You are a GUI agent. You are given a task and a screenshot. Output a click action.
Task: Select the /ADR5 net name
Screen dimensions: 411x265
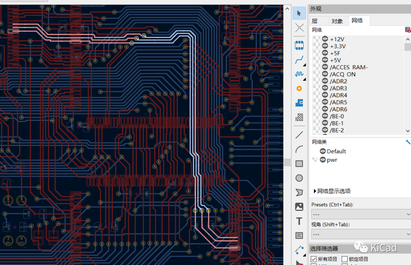pos(338,102)
